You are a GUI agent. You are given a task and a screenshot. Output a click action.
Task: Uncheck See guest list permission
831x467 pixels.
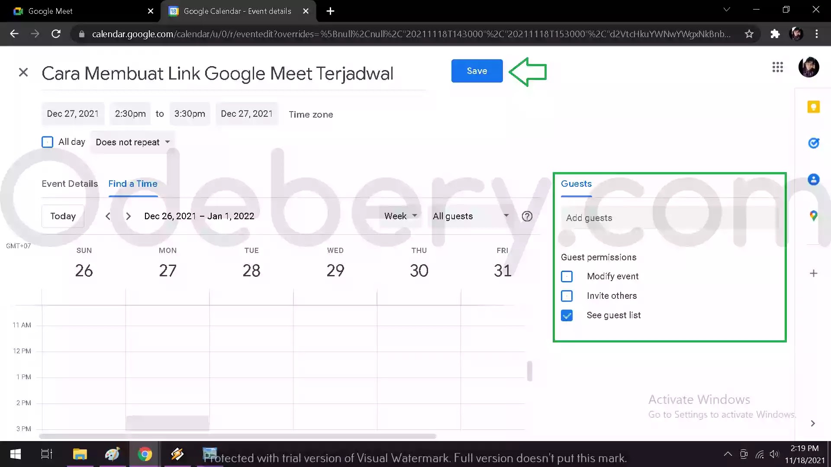(x=567, y=316)
